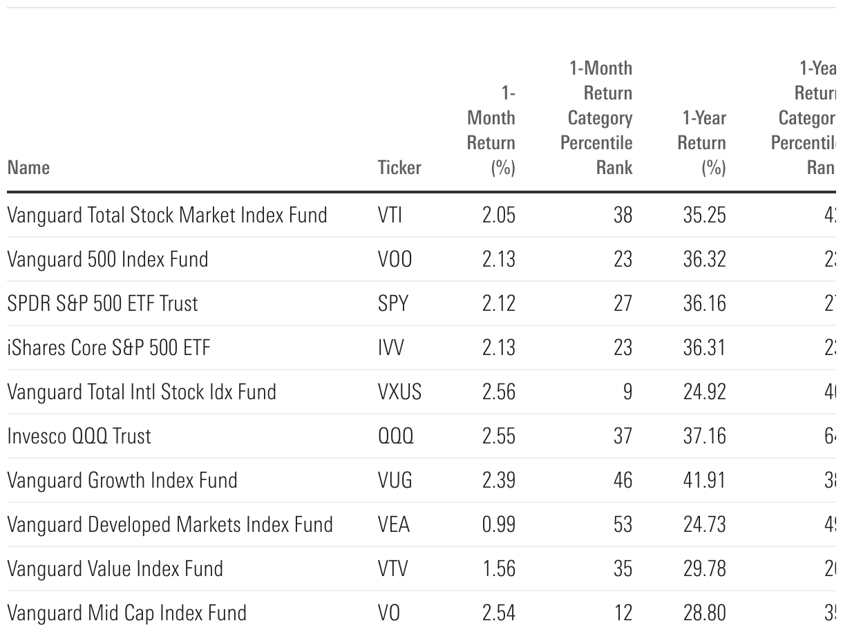Click the VTI ticker symbol

click(390, 216)
